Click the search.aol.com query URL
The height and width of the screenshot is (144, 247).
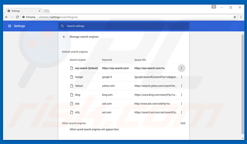click(156, 113)
